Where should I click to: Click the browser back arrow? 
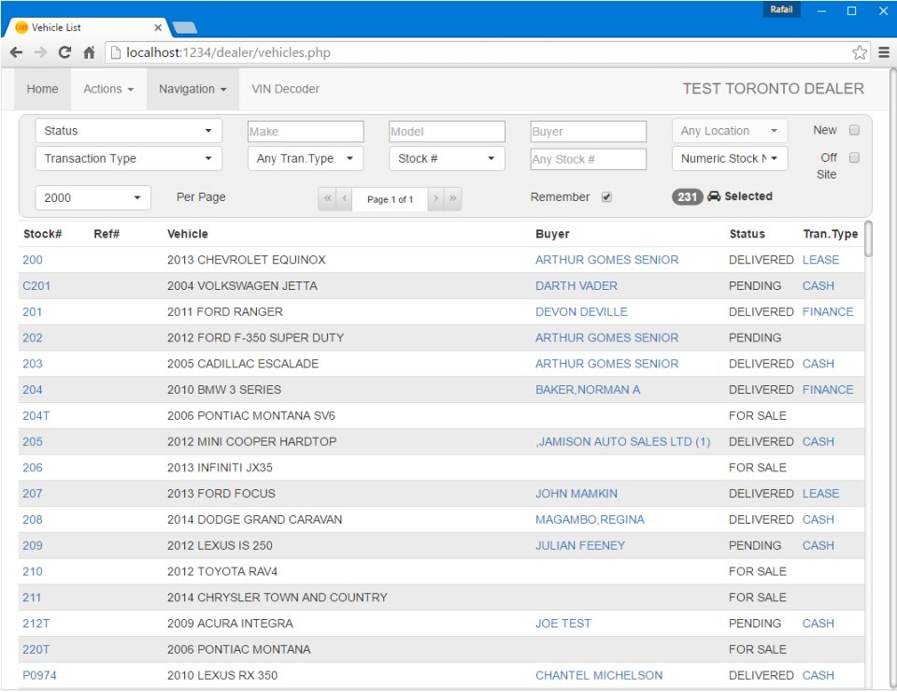[x=16, y=52]
